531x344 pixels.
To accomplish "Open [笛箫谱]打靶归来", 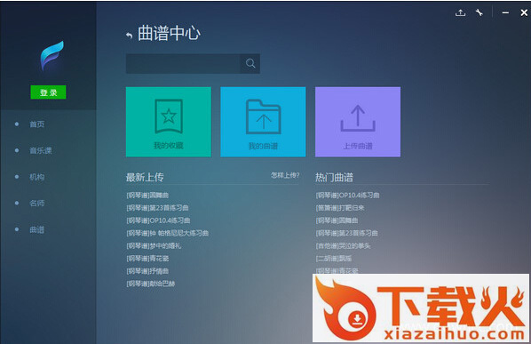I will [x=340, y=208].
